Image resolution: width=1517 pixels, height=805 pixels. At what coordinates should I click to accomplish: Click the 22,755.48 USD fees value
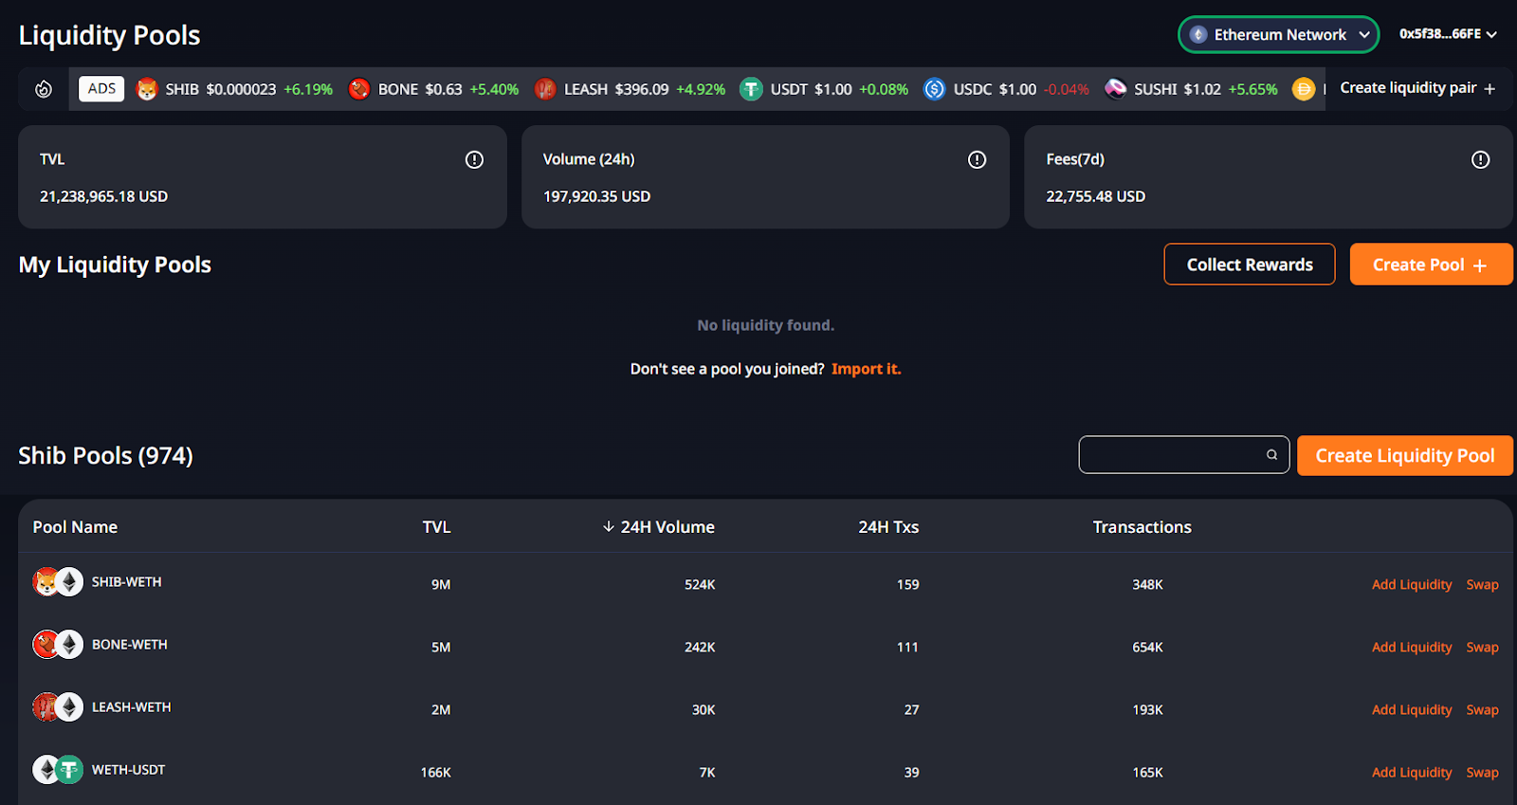1095,196
